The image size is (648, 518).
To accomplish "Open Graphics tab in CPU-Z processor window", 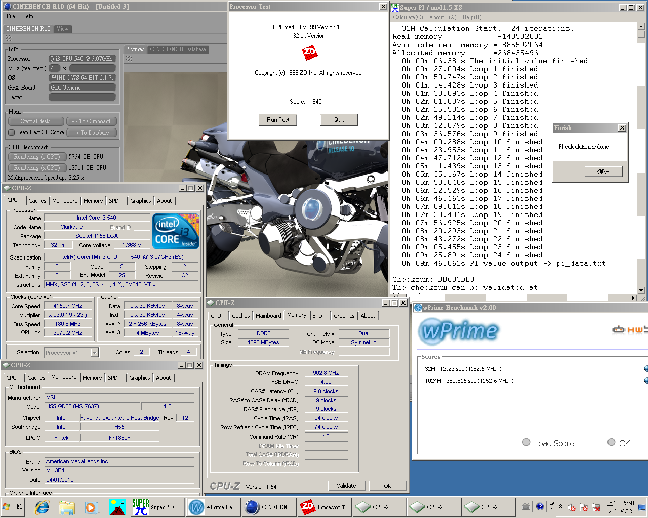I will point(141,201).
